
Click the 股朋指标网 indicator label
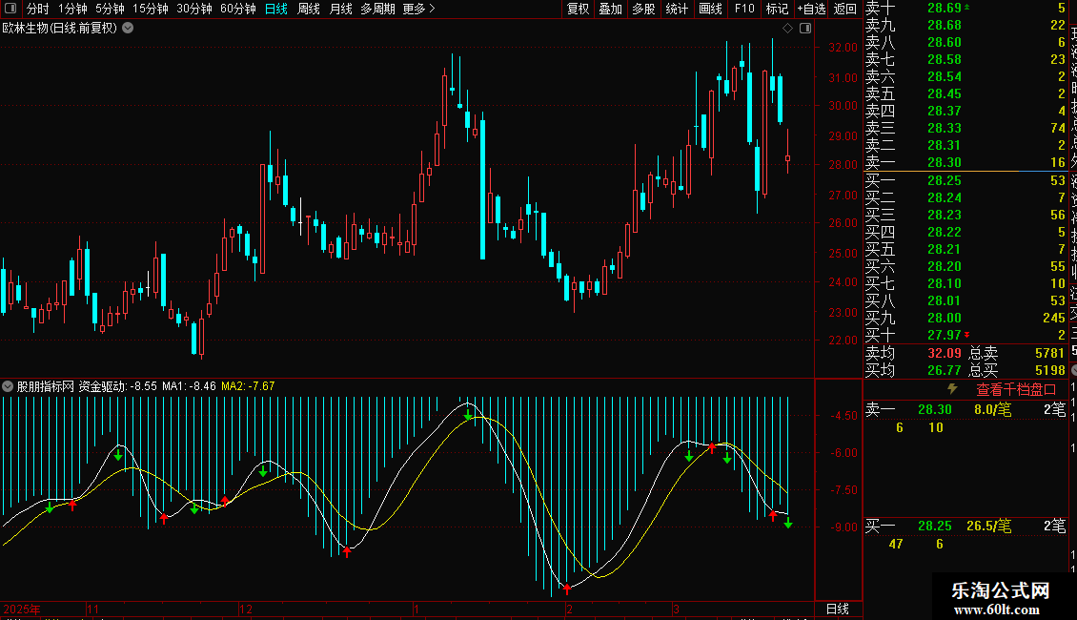click(x=46, y=386)
